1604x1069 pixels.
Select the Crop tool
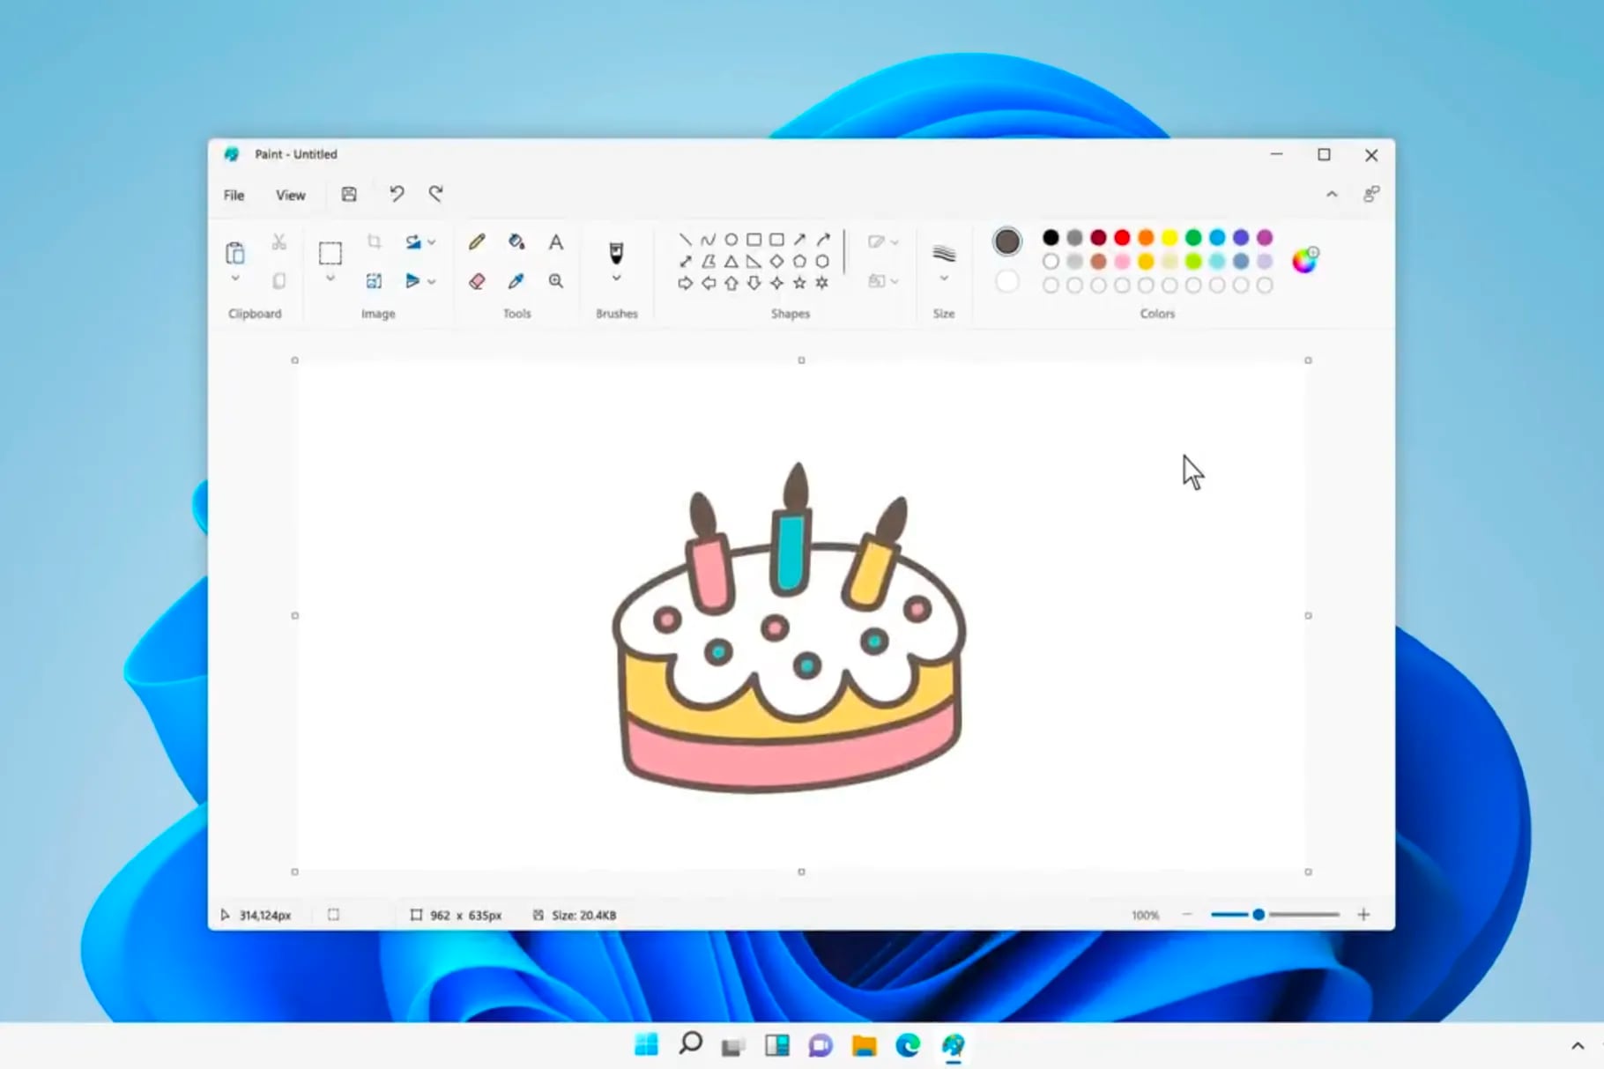pos(375,241)
